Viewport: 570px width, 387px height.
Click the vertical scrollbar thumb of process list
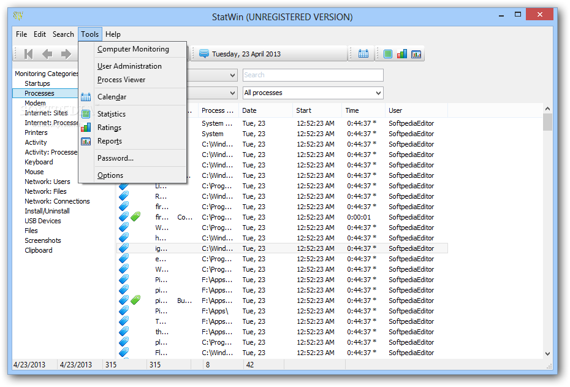547,122
